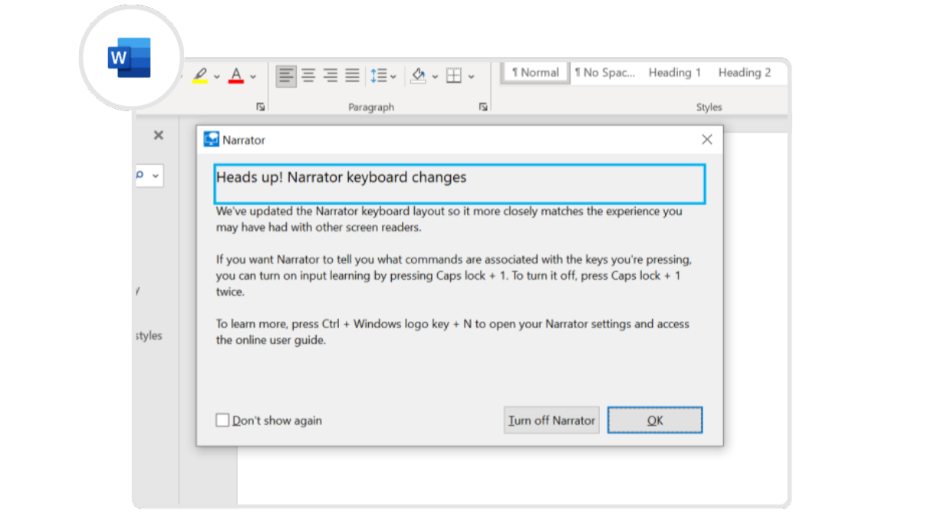Check the Don't show again box

coord(222,420)
